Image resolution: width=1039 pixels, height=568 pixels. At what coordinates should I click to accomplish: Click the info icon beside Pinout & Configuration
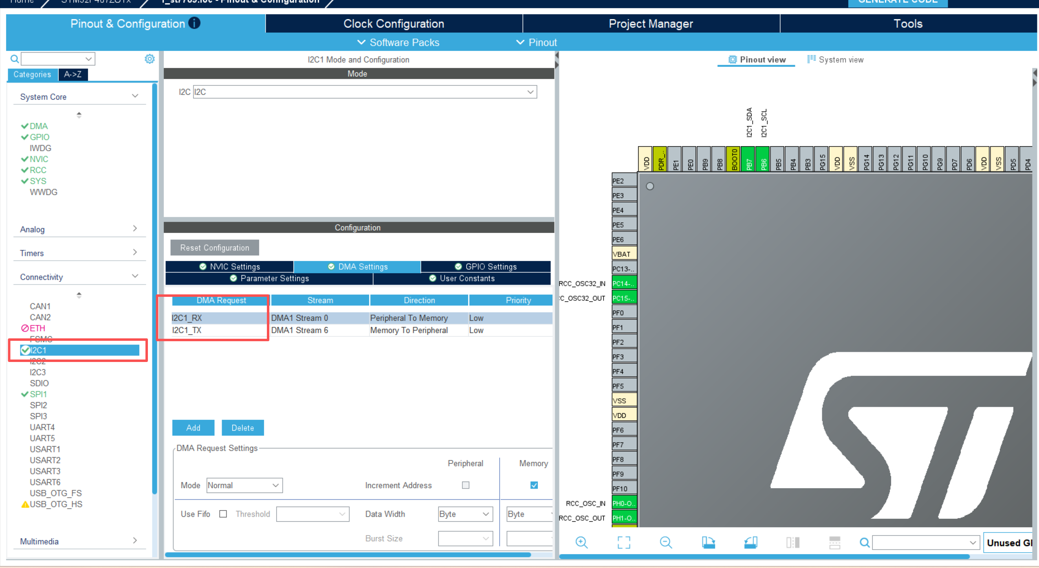click(x=194, y=23)
